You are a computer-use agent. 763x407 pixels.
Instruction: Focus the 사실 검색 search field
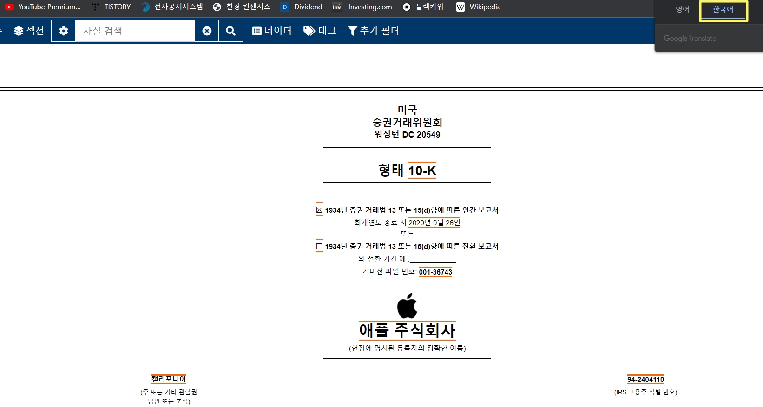[x=135, y=31]
